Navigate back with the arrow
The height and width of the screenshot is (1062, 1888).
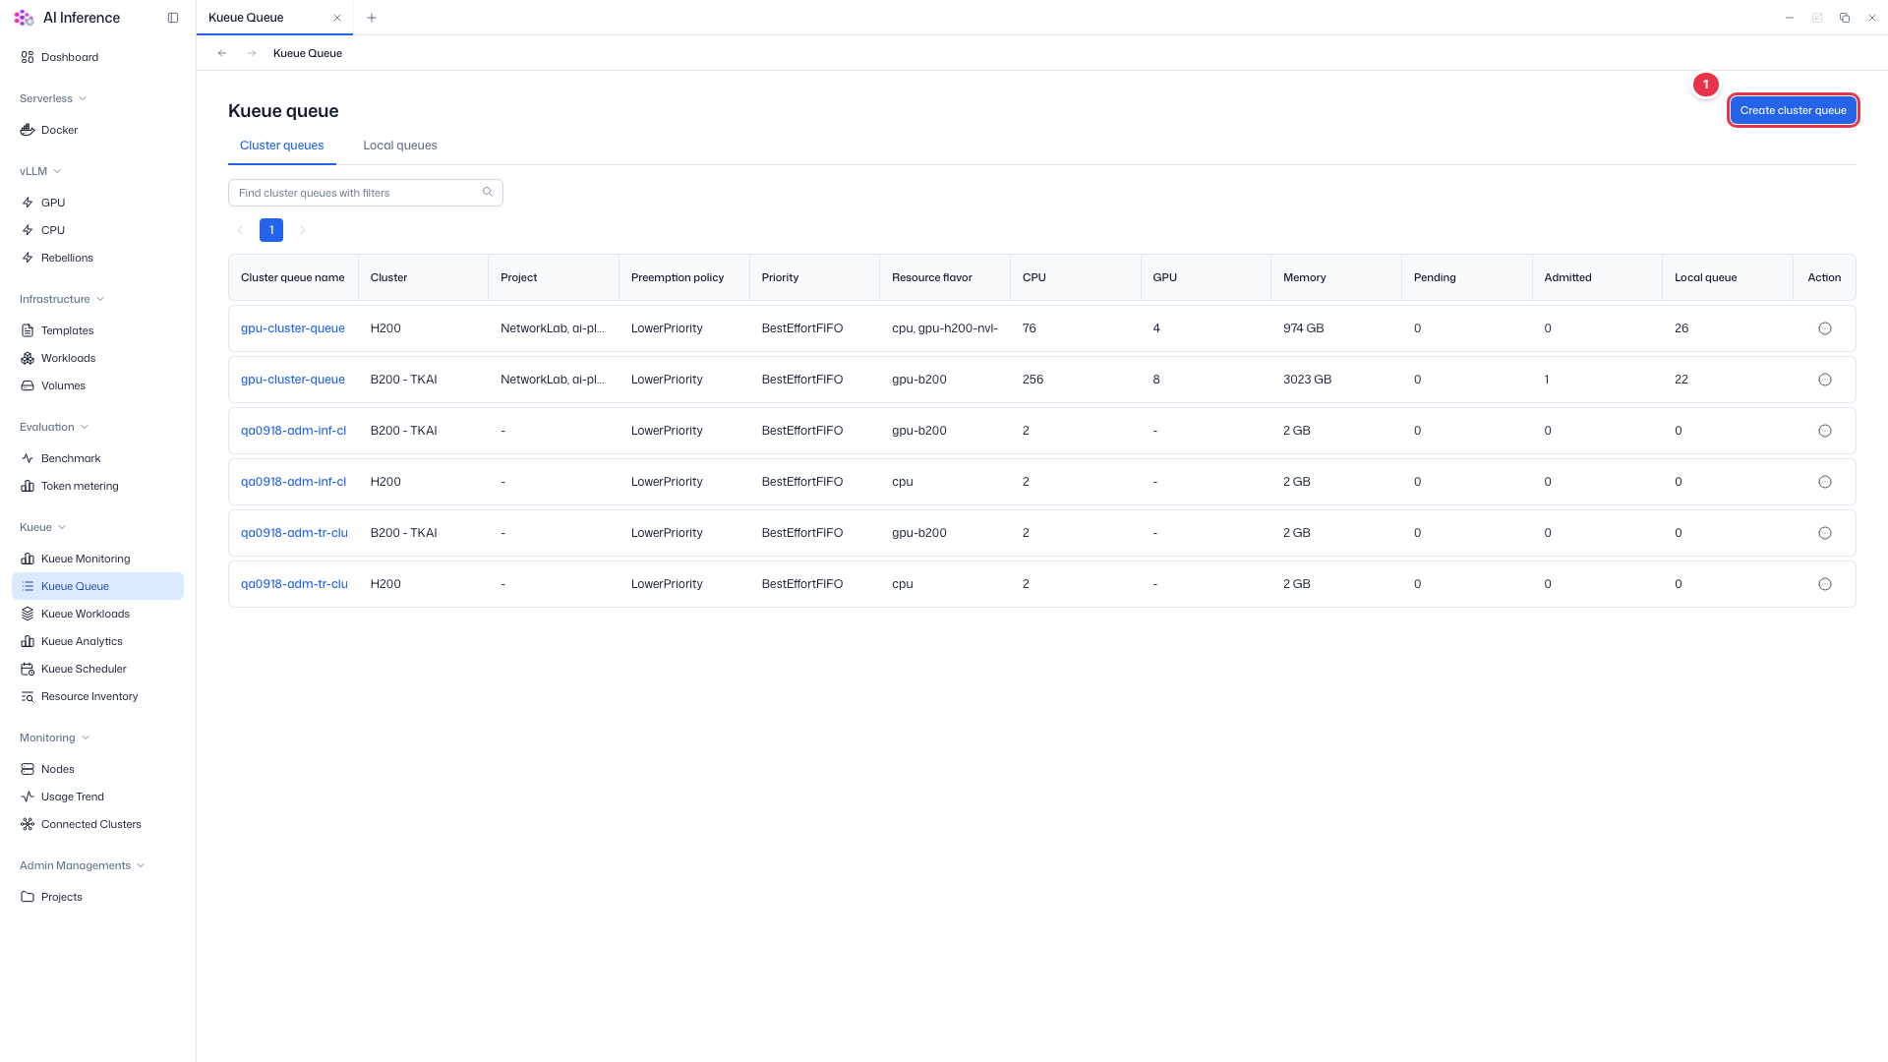(x=222, y=53)
